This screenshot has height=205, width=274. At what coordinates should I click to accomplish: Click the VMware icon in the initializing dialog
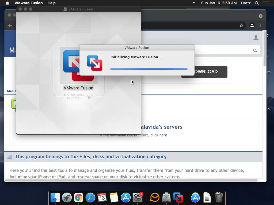tap(94, 63)
